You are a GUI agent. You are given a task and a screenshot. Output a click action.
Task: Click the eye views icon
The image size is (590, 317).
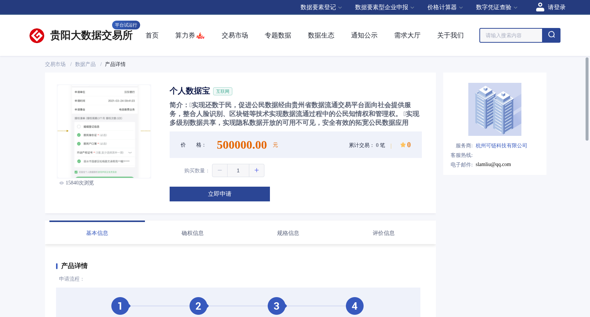tap(62, 183)
